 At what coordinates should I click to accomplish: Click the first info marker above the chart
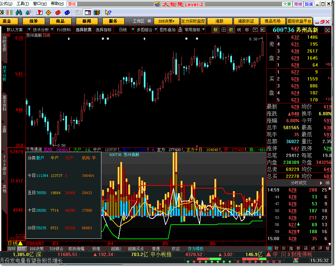(69, 39)
